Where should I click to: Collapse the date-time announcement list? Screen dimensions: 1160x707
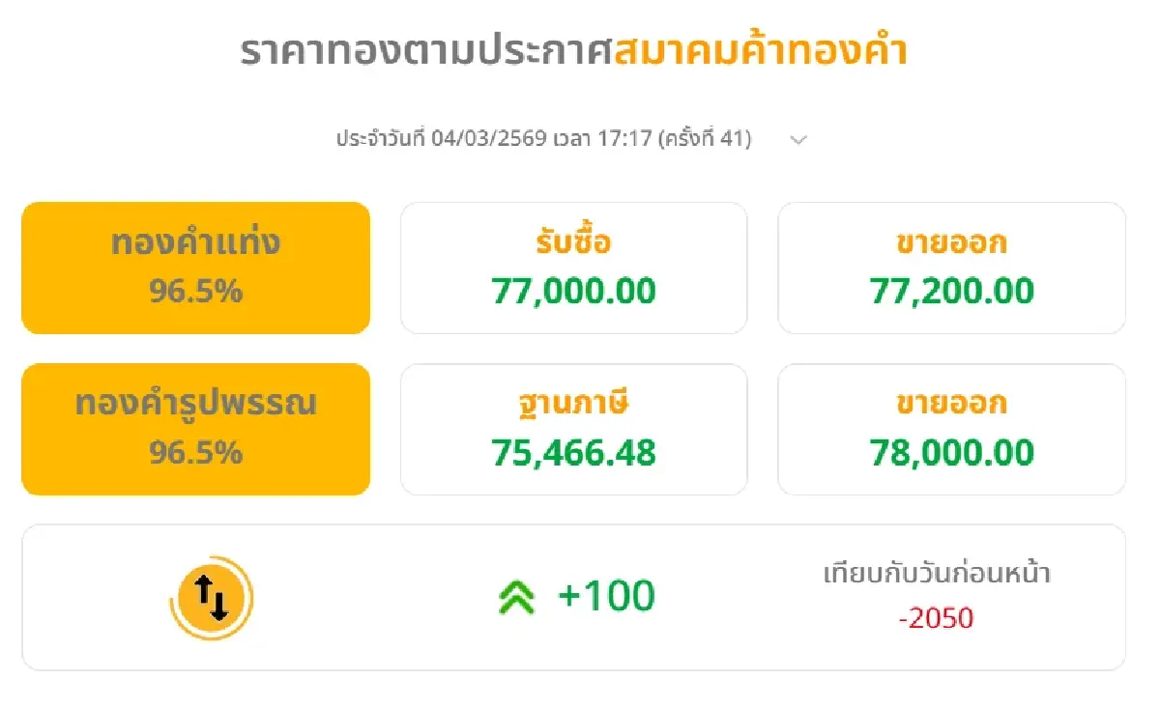tap(798, 140)
